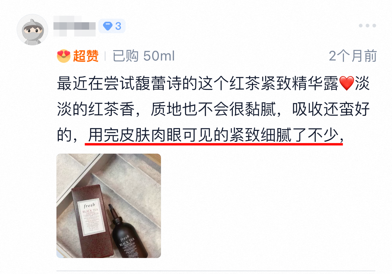
Task: Open the three-dot more options menu
Action: [x=367, y=26]
